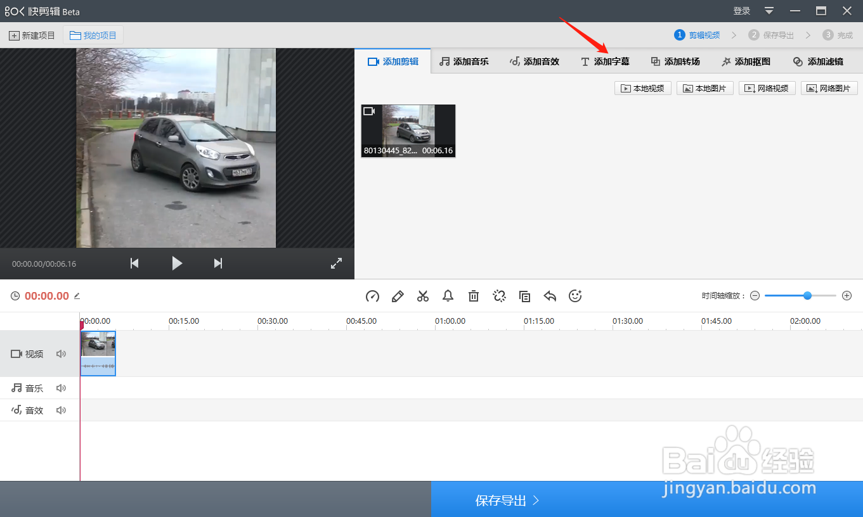Copy the clip using the duplicate icon
This screenshot has height=517, width=863.
(x=524, y=296)
